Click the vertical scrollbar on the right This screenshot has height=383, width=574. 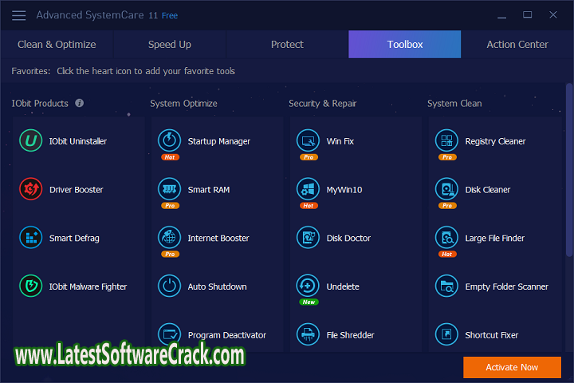pos(569,170)
